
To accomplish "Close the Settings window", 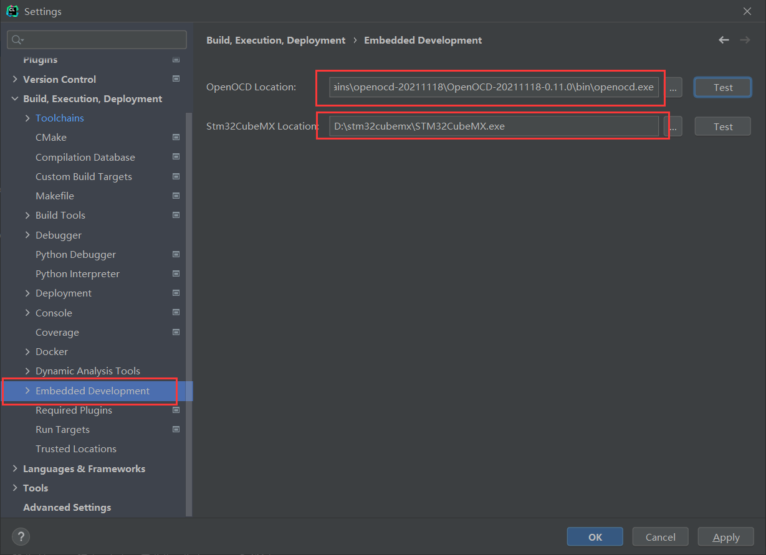I will pos(747,11).
